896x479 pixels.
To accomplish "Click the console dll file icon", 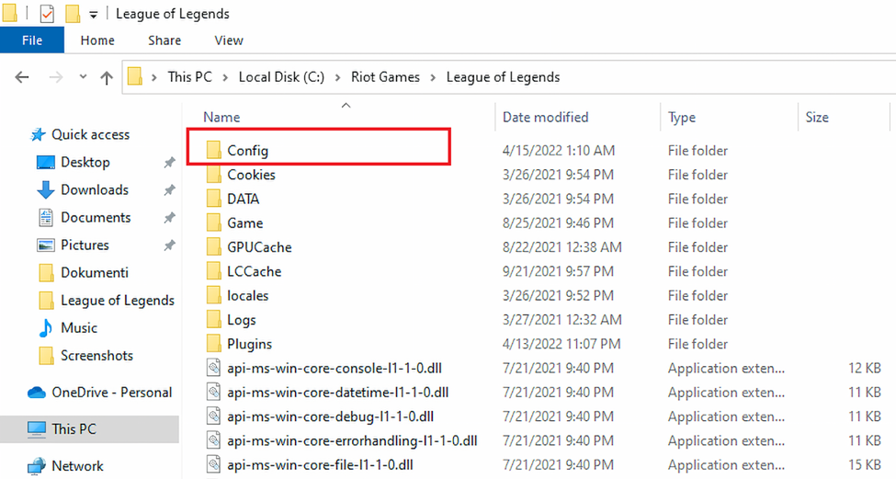I will click(x=214, y=368).
